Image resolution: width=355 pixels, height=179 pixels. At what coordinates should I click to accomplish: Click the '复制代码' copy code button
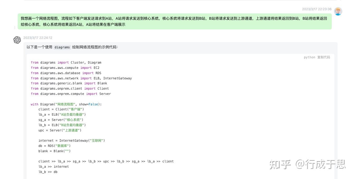click(x=324, y=57)
